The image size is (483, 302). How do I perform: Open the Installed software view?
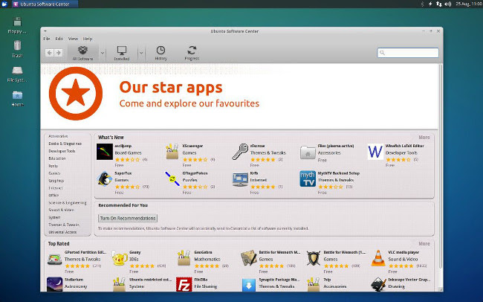coord(122,53)
